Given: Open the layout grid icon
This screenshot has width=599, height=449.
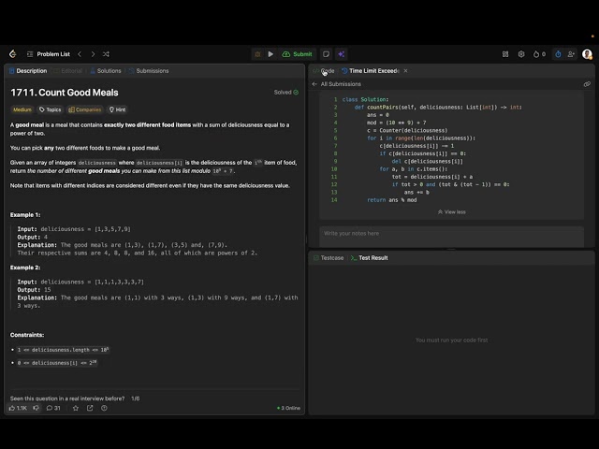Looking at the screenshot, I should (505, 54).
